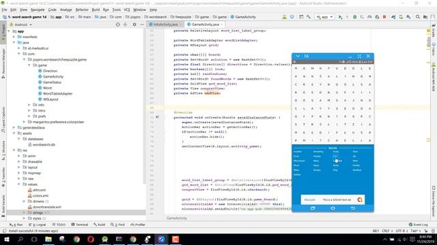This screenshot has width=437, height=245.
Task: Open the Profiler tool window
Action: [x=138, y=225]
